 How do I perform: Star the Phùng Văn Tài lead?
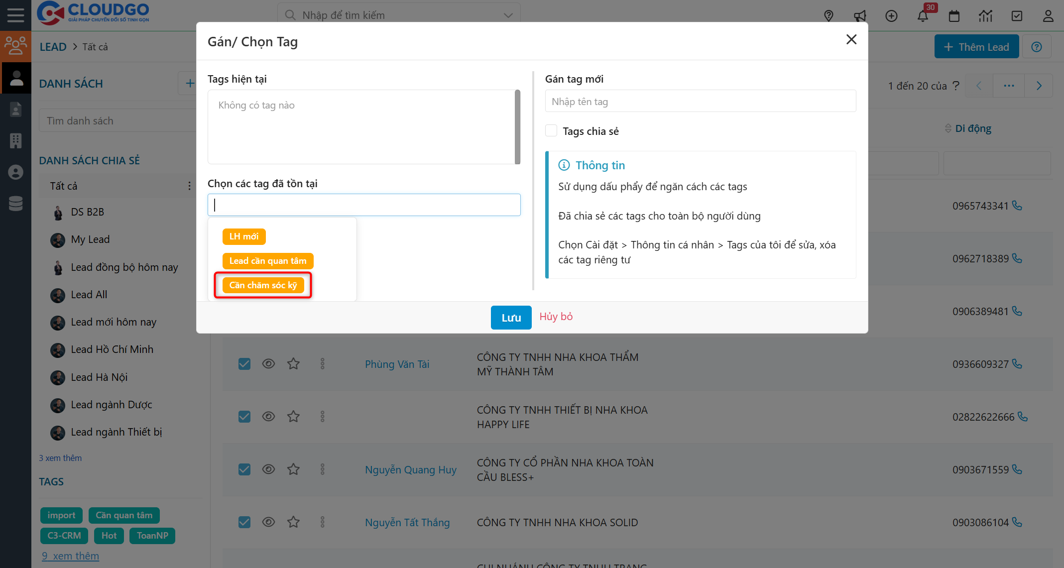coord(293,364)
